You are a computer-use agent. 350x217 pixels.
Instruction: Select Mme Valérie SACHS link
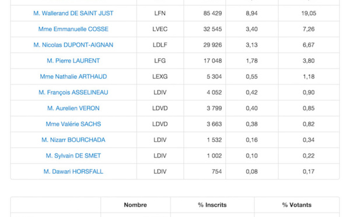pos(73,124)
